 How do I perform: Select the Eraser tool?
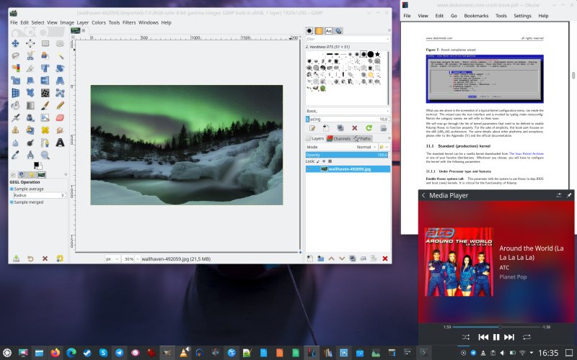point(61,117)
